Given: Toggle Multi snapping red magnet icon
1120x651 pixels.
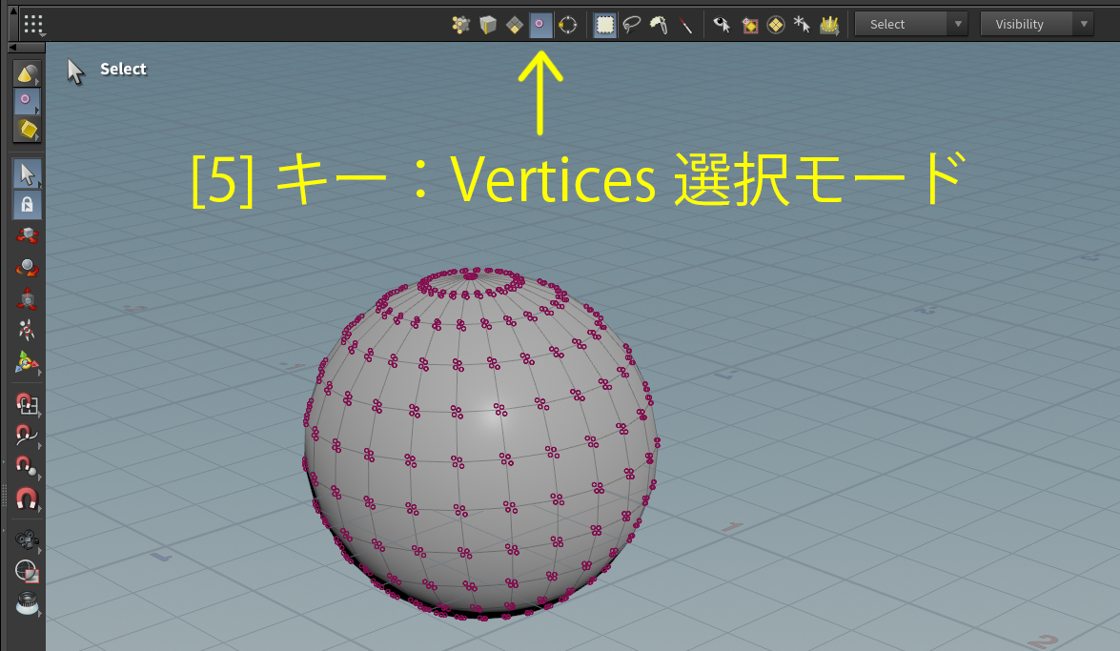Looking at the screenshot, I should pos(27,498).
